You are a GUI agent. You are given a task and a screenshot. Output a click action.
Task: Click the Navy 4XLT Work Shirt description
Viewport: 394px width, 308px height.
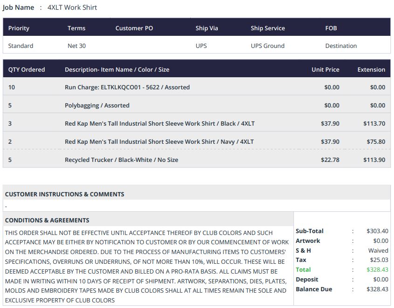[x=159, y=142]
